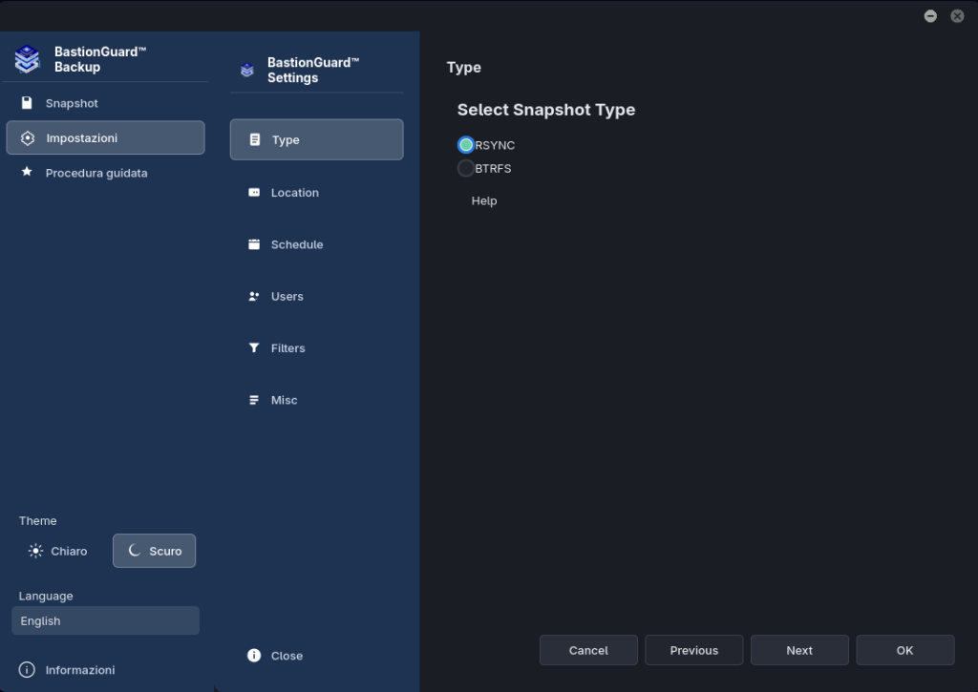Click the Next button
The height and width of the screenshot is (692, 978).
799,650
